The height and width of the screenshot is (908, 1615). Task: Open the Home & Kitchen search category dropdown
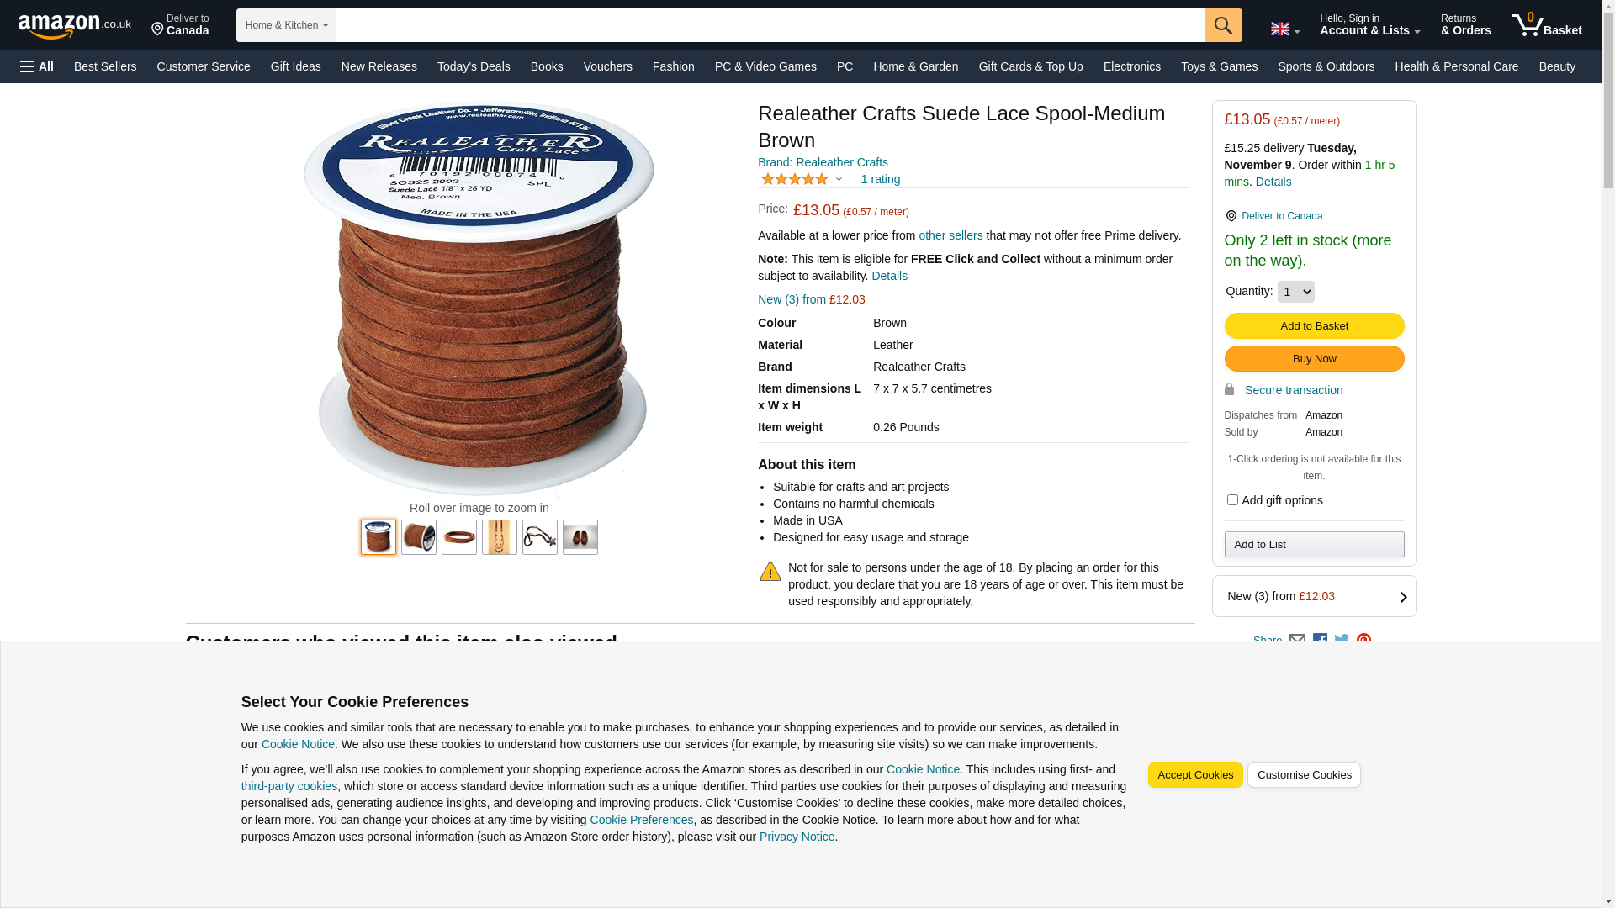(x=286, y=25)
